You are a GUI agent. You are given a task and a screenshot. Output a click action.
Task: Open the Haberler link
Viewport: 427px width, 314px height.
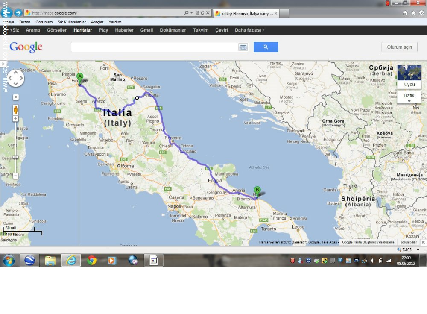(x=124, y=30)
